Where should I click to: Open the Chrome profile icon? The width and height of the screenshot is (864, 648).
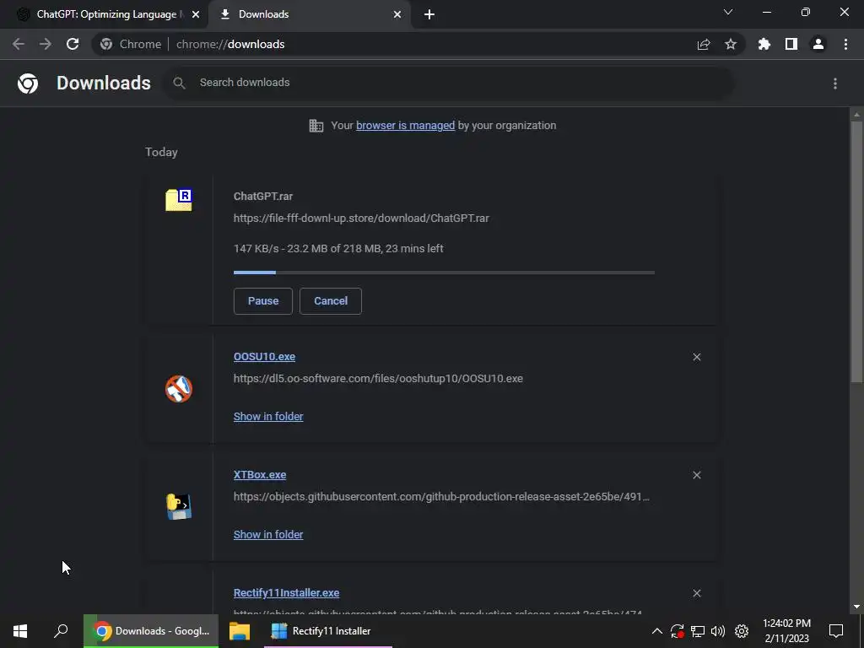click(818, 44)
